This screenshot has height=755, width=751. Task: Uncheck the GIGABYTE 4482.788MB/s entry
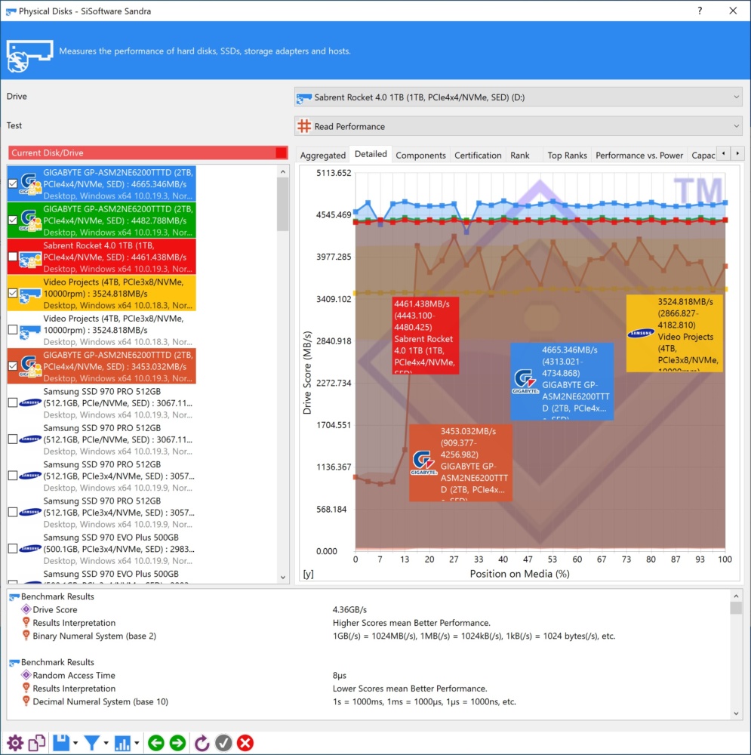[x=13, y=220]
